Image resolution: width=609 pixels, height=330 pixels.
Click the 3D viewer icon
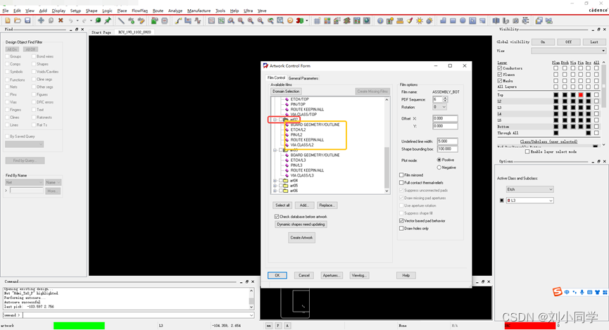pos(300,20)
